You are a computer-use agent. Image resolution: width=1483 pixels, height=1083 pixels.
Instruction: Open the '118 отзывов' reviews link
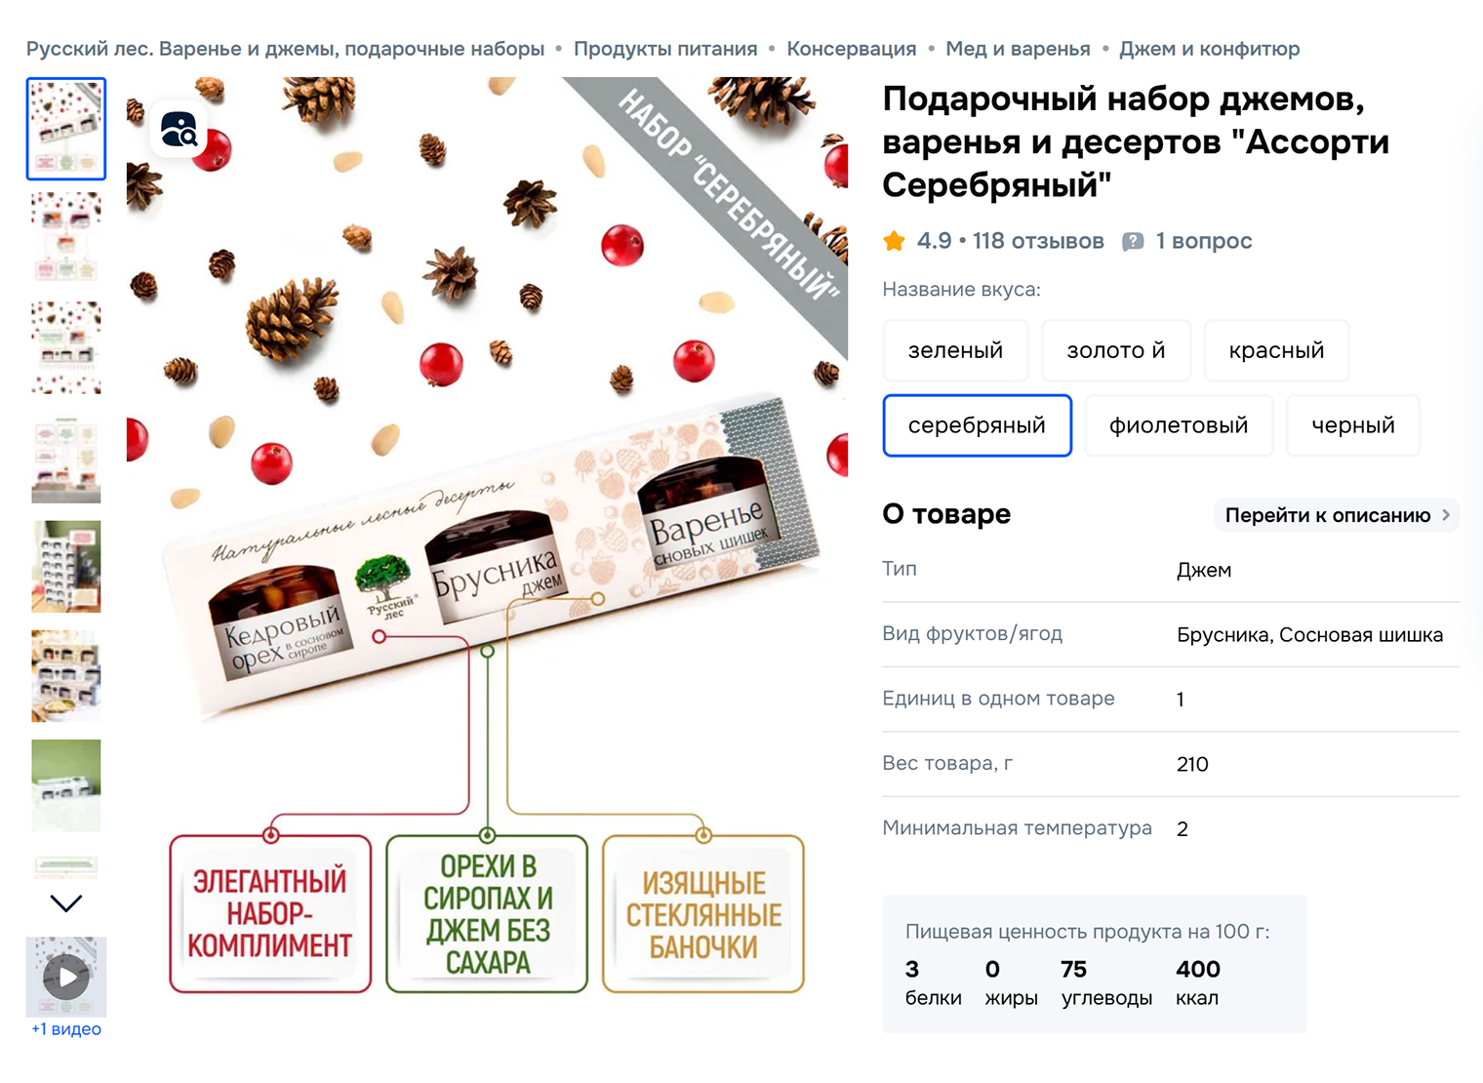tap(1038, 241)
